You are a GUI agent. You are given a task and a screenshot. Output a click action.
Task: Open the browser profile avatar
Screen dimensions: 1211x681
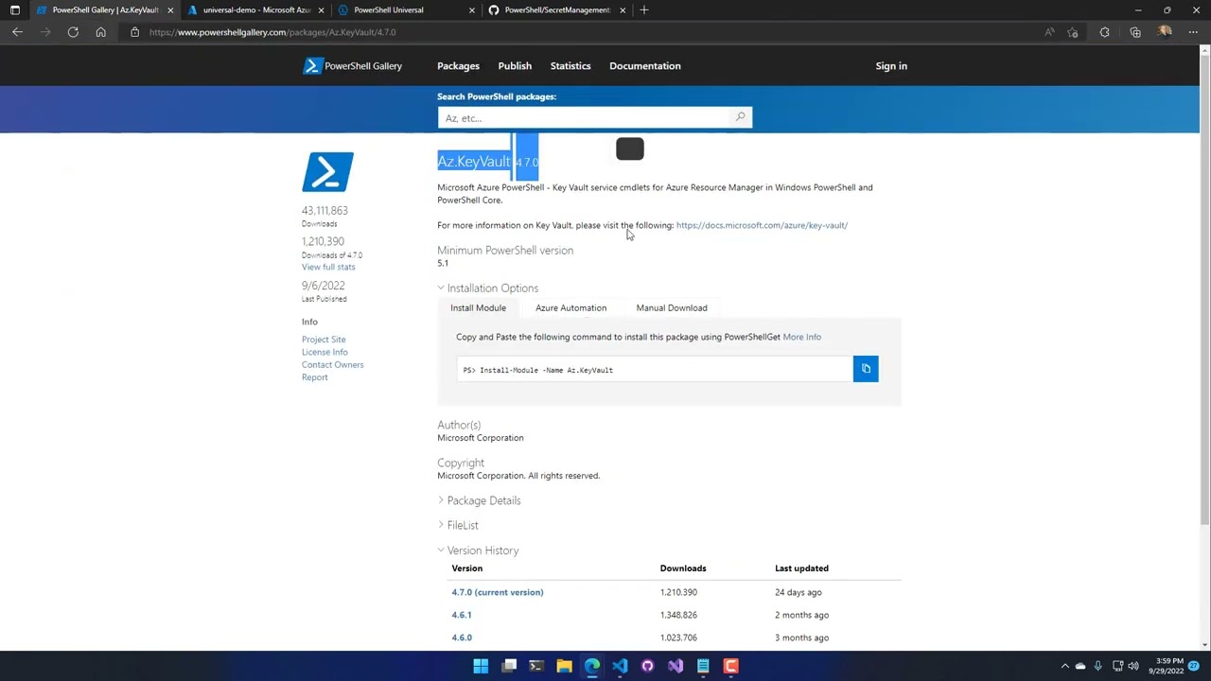(1165, 32)
